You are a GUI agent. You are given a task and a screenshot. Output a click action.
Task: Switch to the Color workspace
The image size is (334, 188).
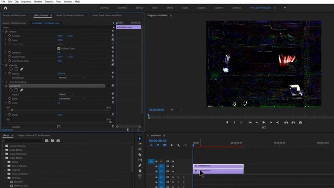click(154, 8)
